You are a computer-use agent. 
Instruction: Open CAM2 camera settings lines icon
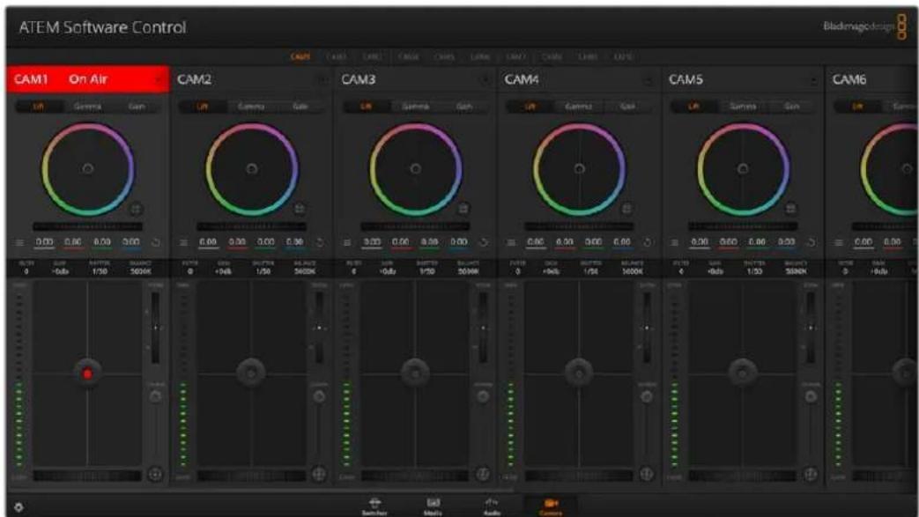click(184, 242)
